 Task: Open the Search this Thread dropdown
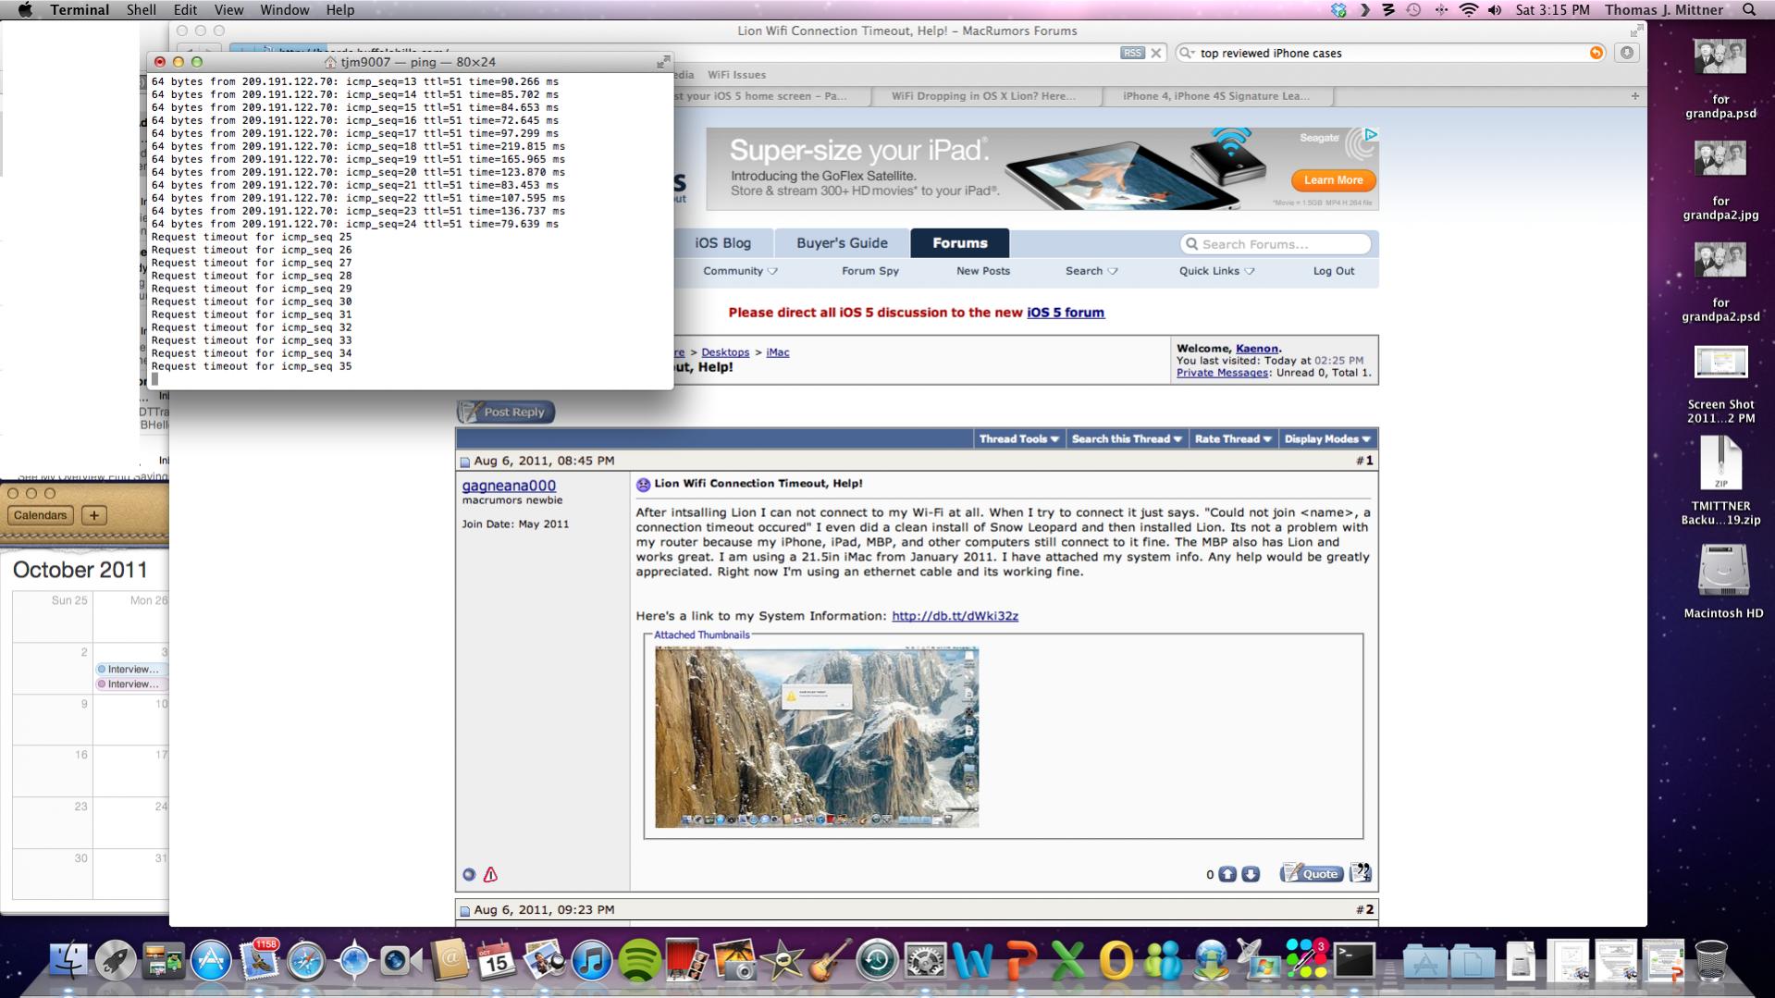[1127, 439]
